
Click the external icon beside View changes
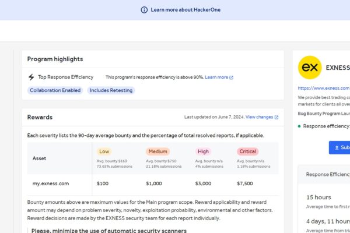pos(276,117)
